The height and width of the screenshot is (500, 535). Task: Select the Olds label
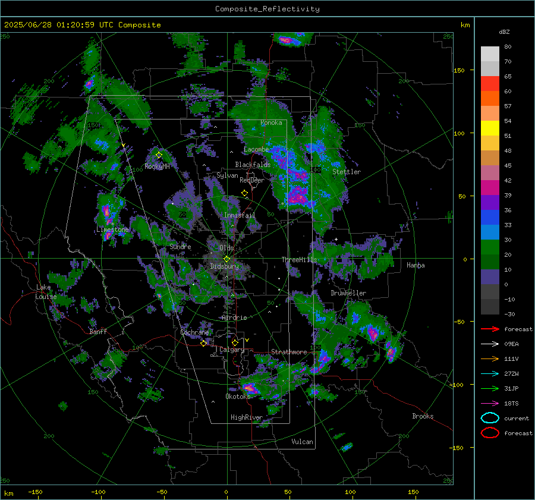[226, 248]
